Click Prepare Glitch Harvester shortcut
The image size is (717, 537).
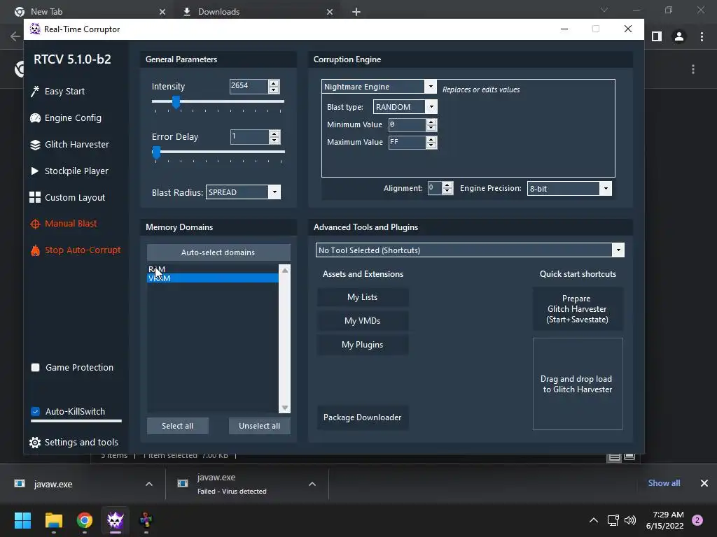click(578, 309)
